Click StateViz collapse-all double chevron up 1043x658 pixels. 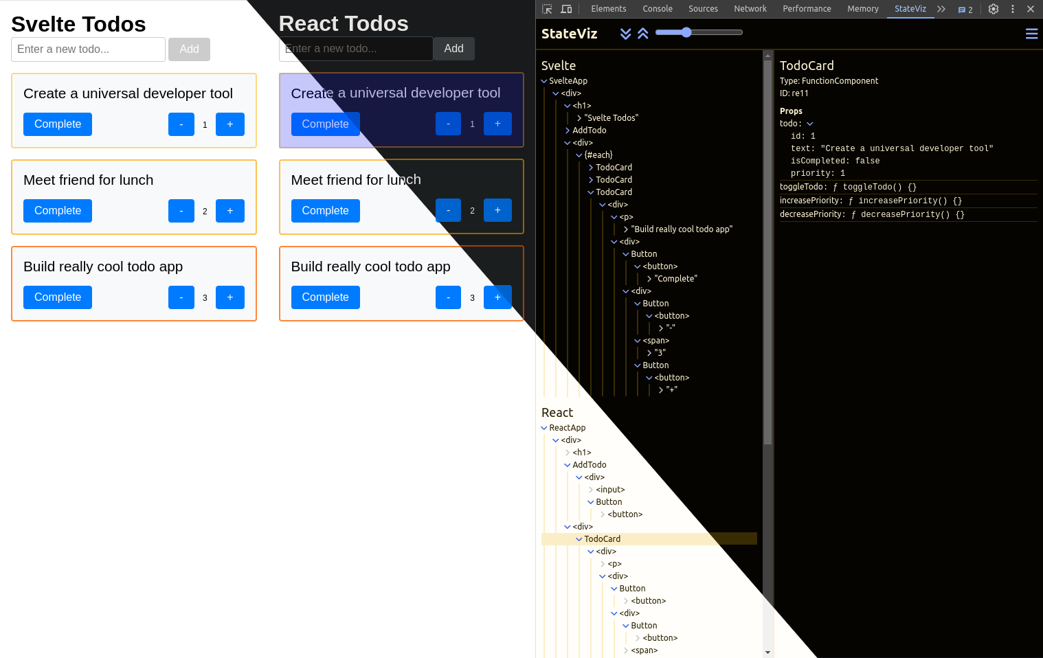[x=643, y=34]
